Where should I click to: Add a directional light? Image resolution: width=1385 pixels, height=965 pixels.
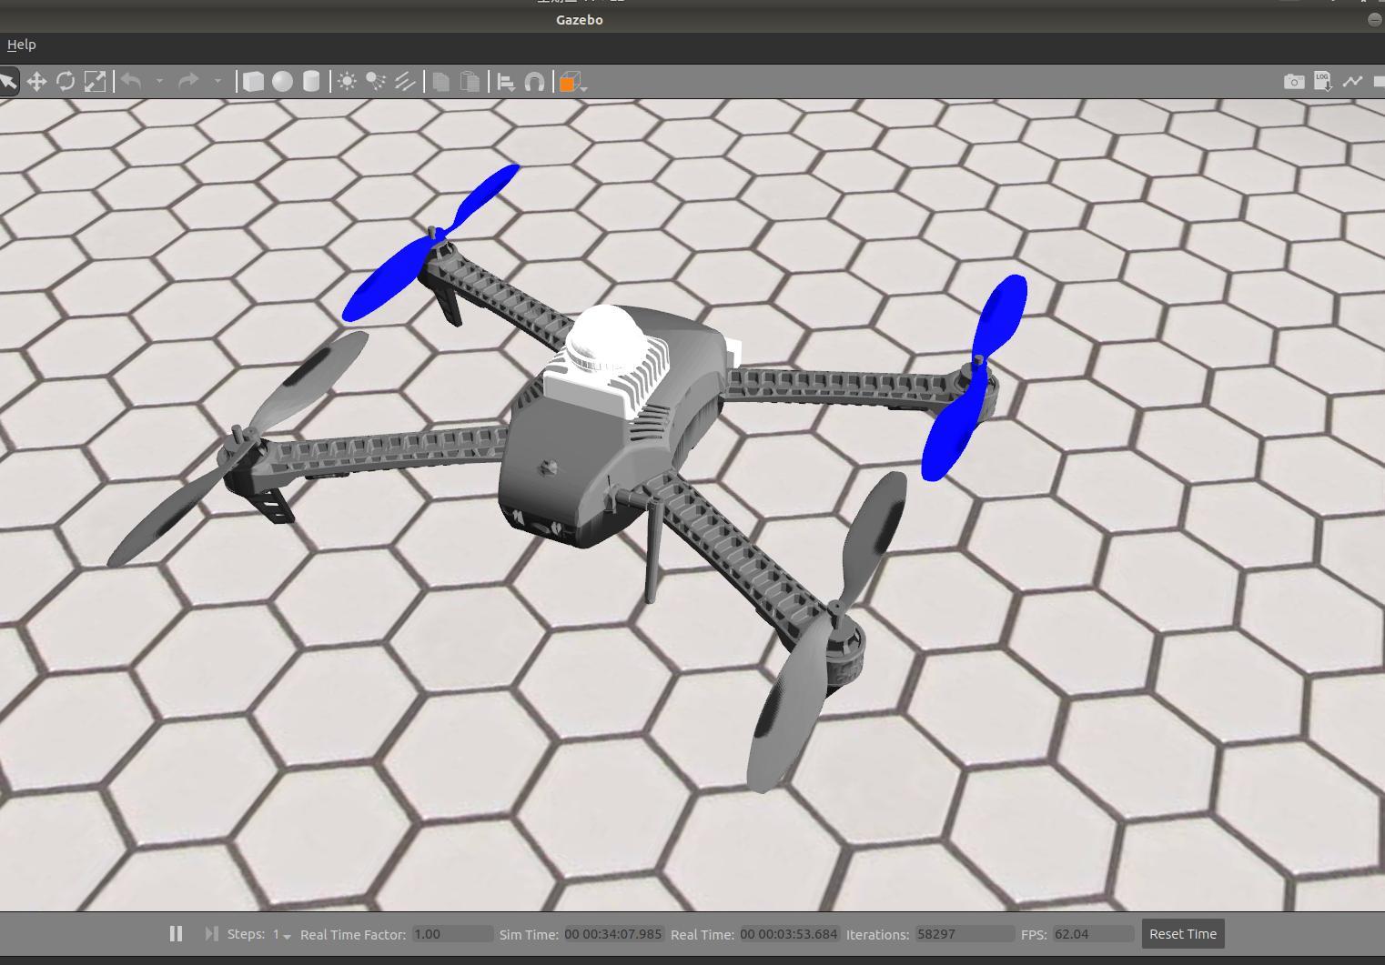coord(405,82)
